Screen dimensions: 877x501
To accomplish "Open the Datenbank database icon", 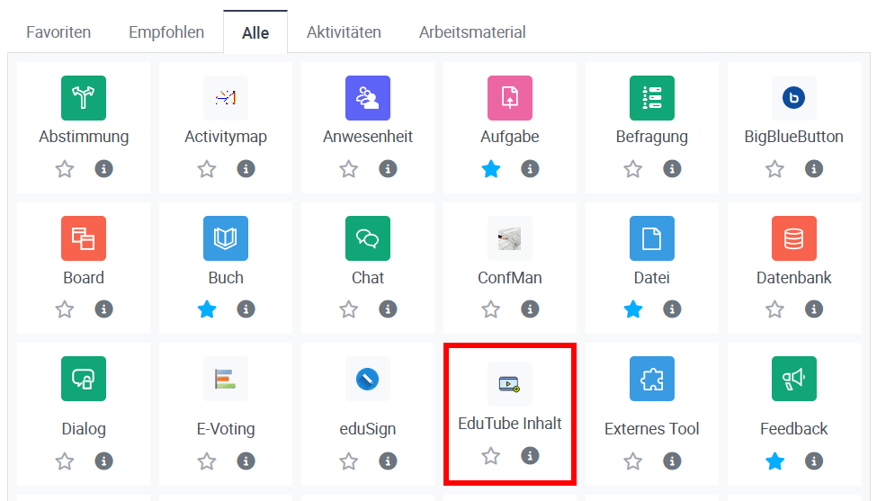I will tap(793, 238).
